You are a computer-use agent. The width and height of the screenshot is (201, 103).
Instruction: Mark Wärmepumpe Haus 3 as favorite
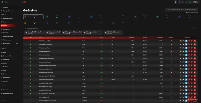pyautogui.click(x=171, y=55)
